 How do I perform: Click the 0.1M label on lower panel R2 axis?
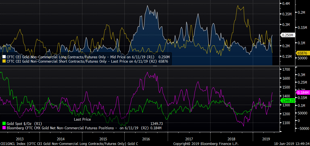(302, 106)
